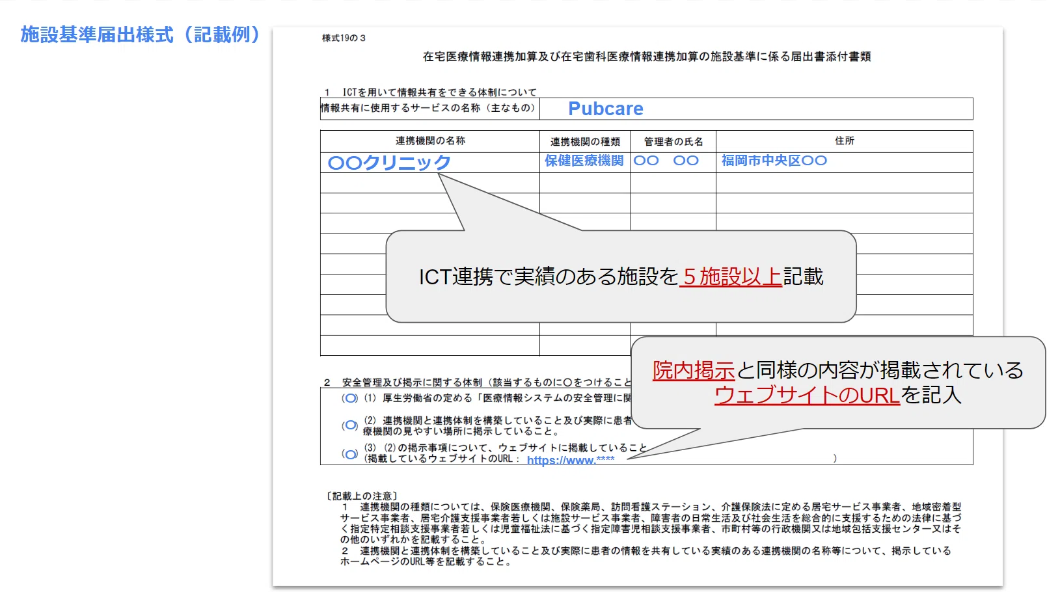1060x592 pixels.
Task: Click note 1 about 連携機関の種類
Action: 651,523
